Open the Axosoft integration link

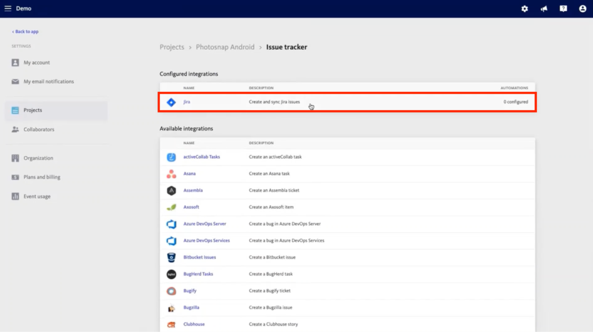click(191, 207)
